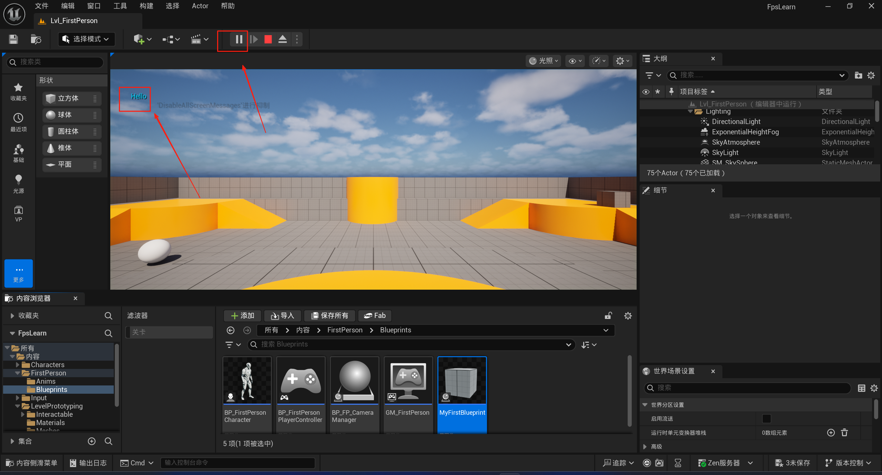This screenshot has width=882, height=475.
Task: Select DirectionalLight in the outliner
Action: tap(736, 122)
